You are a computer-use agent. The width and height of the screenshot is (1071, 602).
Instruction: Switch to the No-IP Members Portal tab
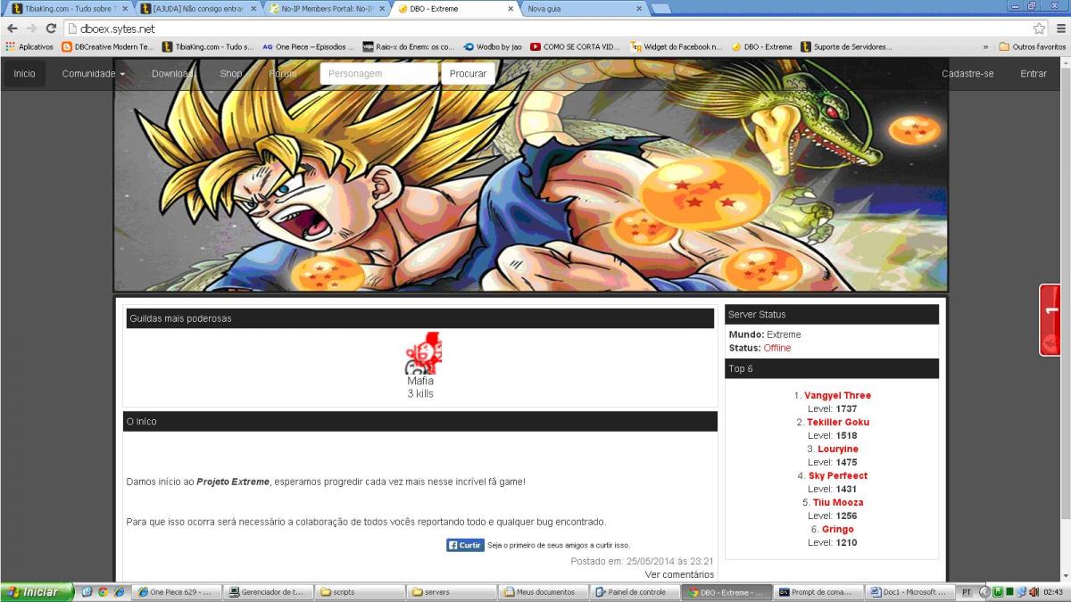tap(327, 9)
